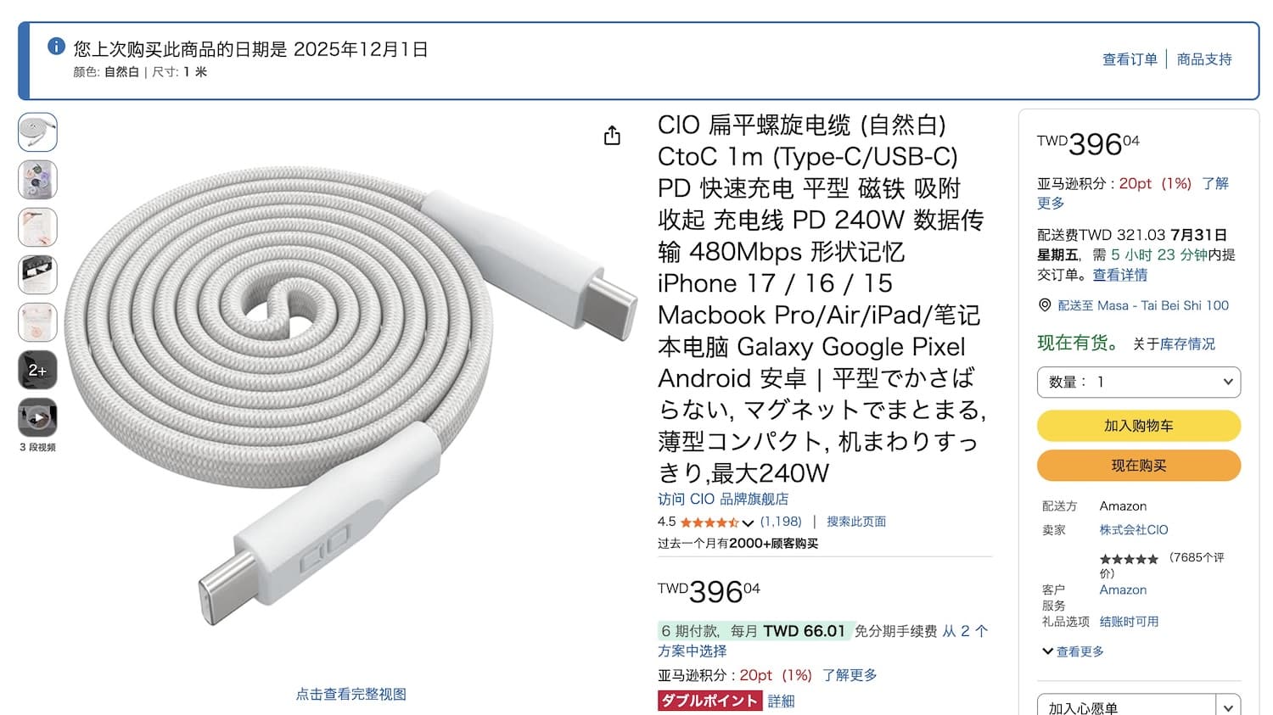
Task: Click 点击查看完整视图 below image
Action: click(x=350, y=694)
